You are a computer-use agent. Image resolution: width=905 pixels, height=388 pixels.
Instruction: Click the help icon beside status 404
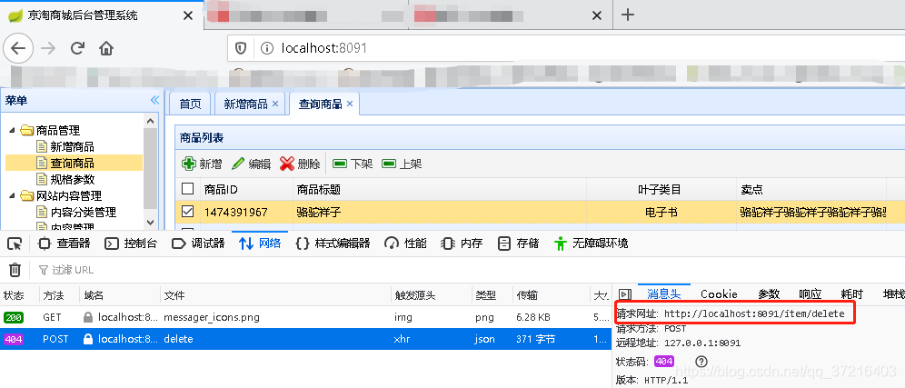[701, 362]
